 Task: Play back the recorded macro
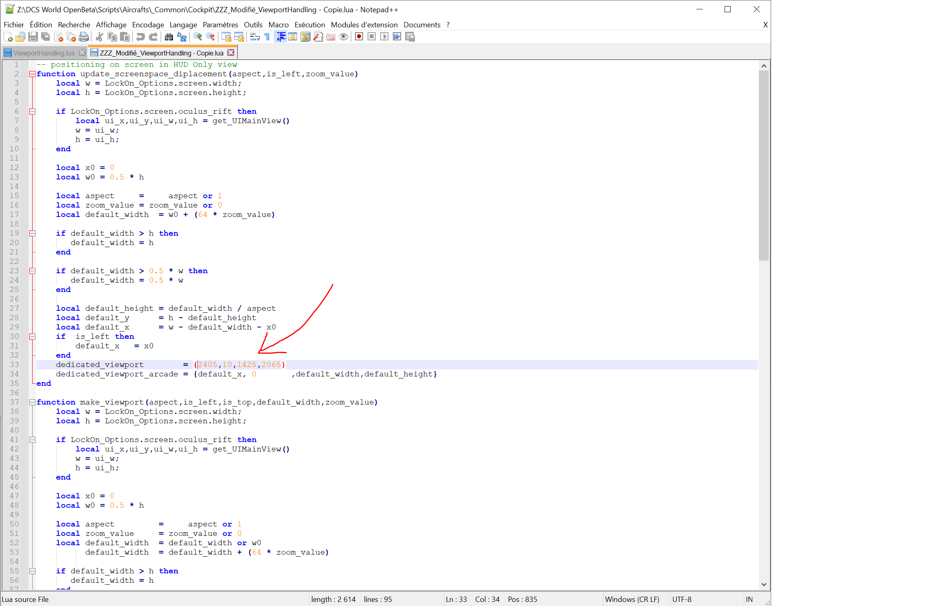coord(384,37)
